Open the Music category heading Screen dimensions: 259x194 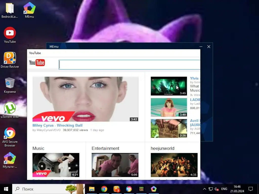[x=38, y=148]
